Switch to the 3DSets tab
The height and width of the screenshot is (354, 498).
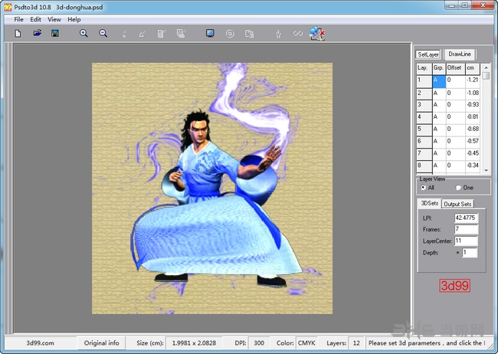429,203
